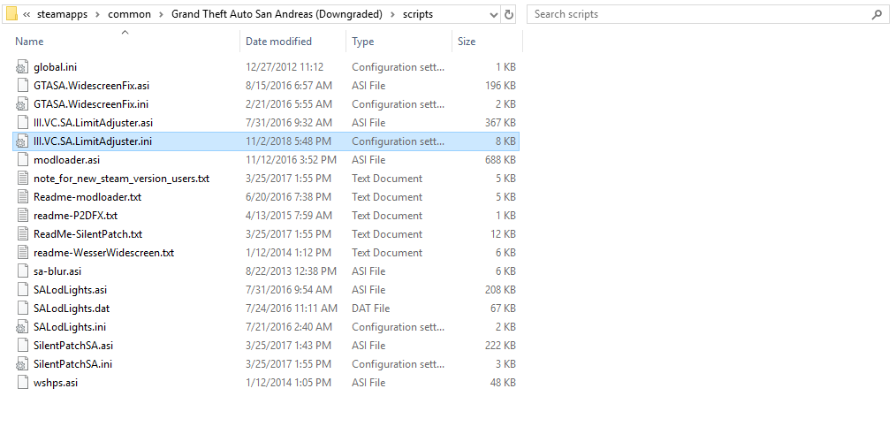Click the III.VC.SA.LimitAdjuster.asi file icon
Image resolution: width=896 pixels, height=442 pixels.
(x=22, y=123)
